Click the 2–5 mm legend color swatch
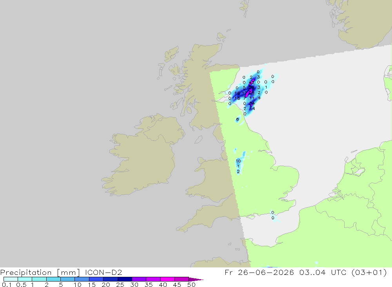Screen dimensions: 392x287 click(x=53, y=279)
